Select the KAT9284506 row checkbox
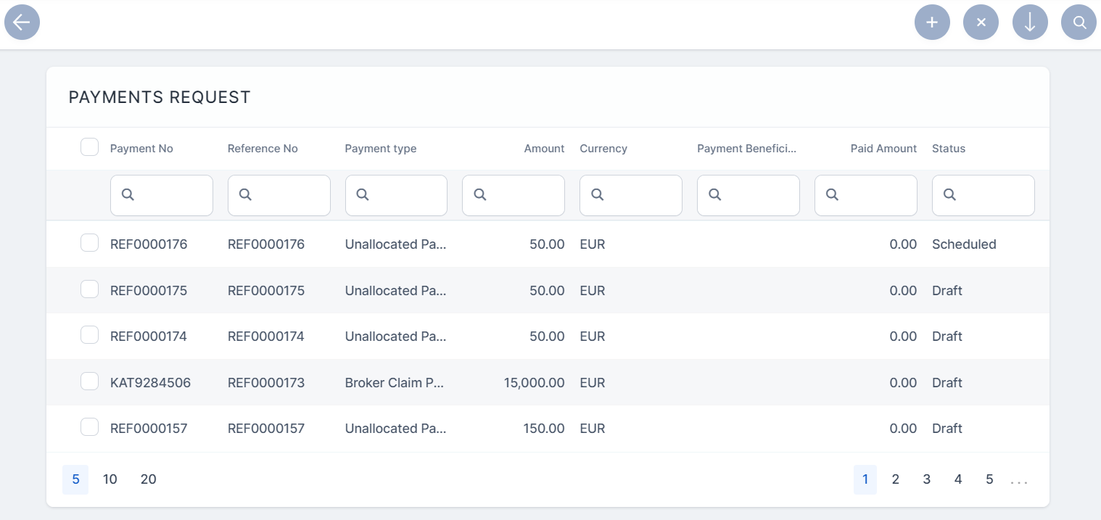The height and width of the screenshot is (520, 1101). pos(89,381)
